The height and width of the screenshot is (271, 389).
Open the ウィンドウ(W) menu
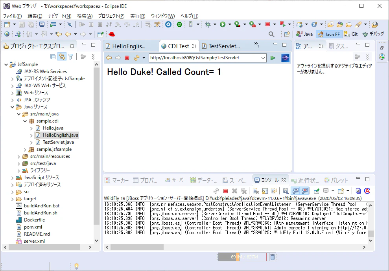pos(163,16)
